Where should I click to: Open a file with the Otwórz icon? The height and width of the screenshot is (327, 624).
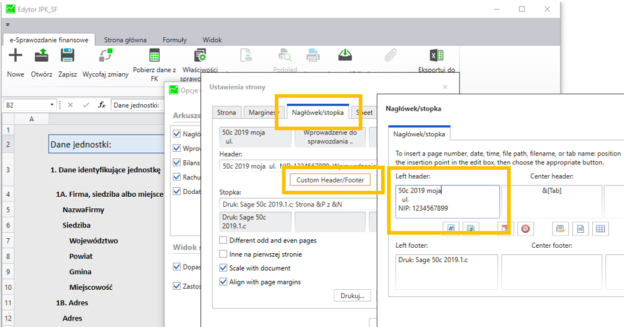(41, 55)
